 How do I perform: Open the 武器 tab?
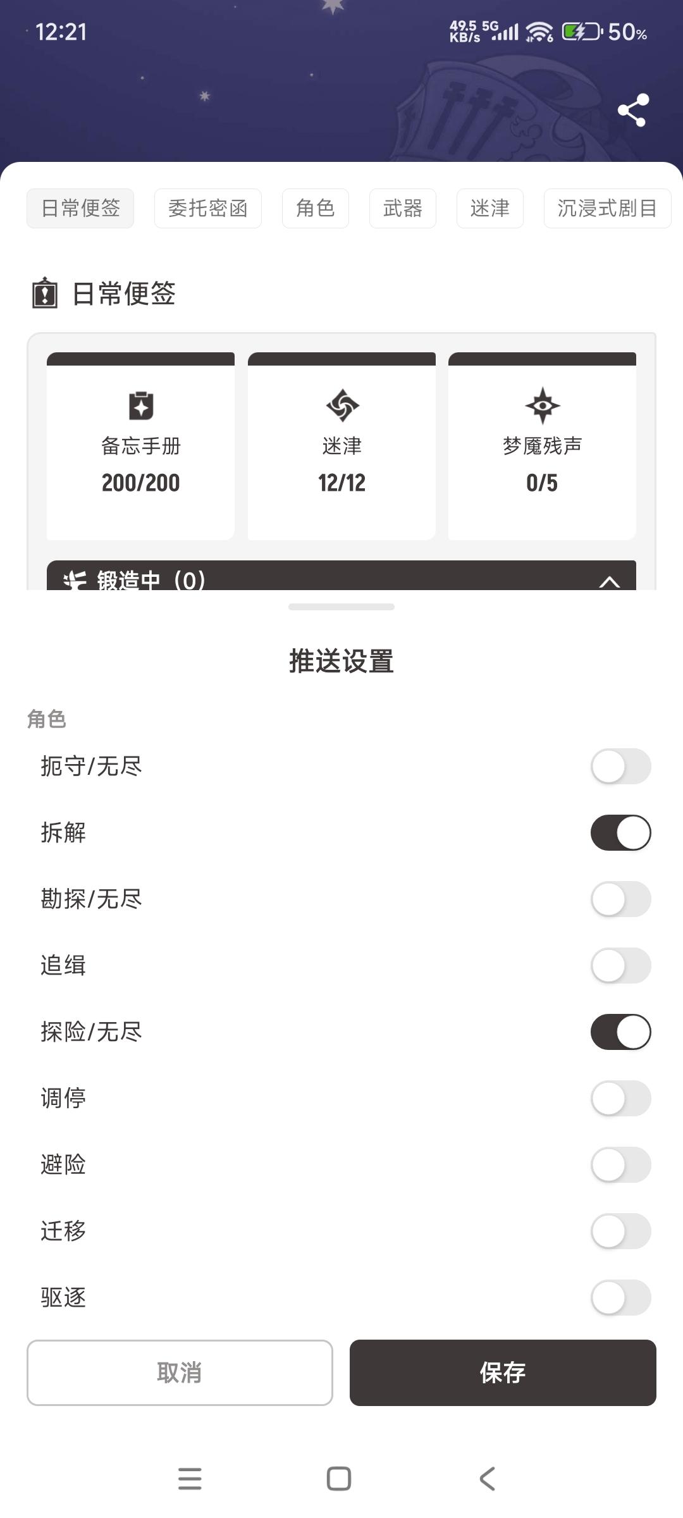[402, 208]
